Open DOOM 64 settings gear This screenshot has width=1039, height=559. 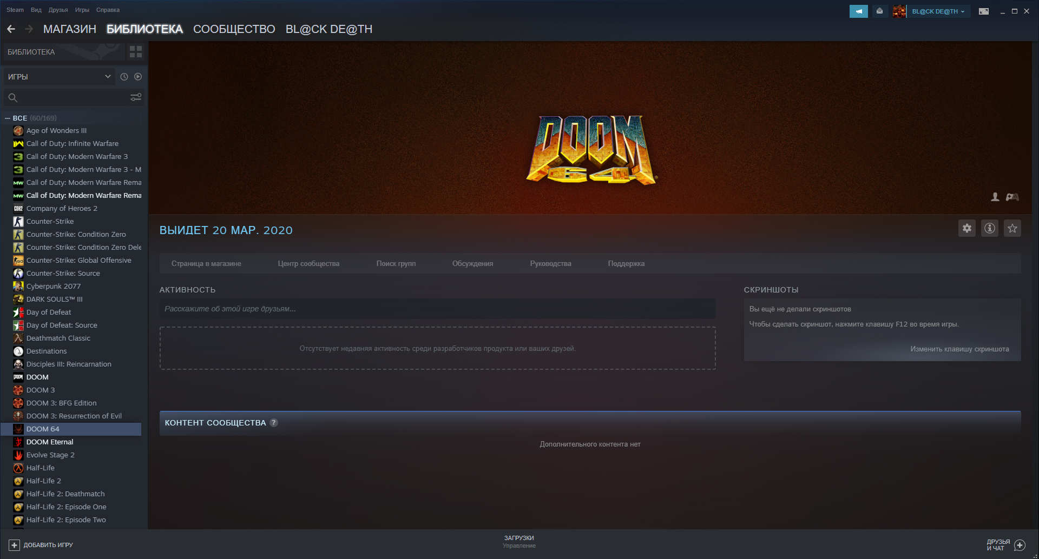[x=967, y=228]
